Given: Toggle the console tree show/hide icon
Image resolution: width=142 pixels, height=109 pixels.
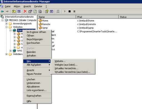Looking at the screenshot, I should tap(19, 11).
